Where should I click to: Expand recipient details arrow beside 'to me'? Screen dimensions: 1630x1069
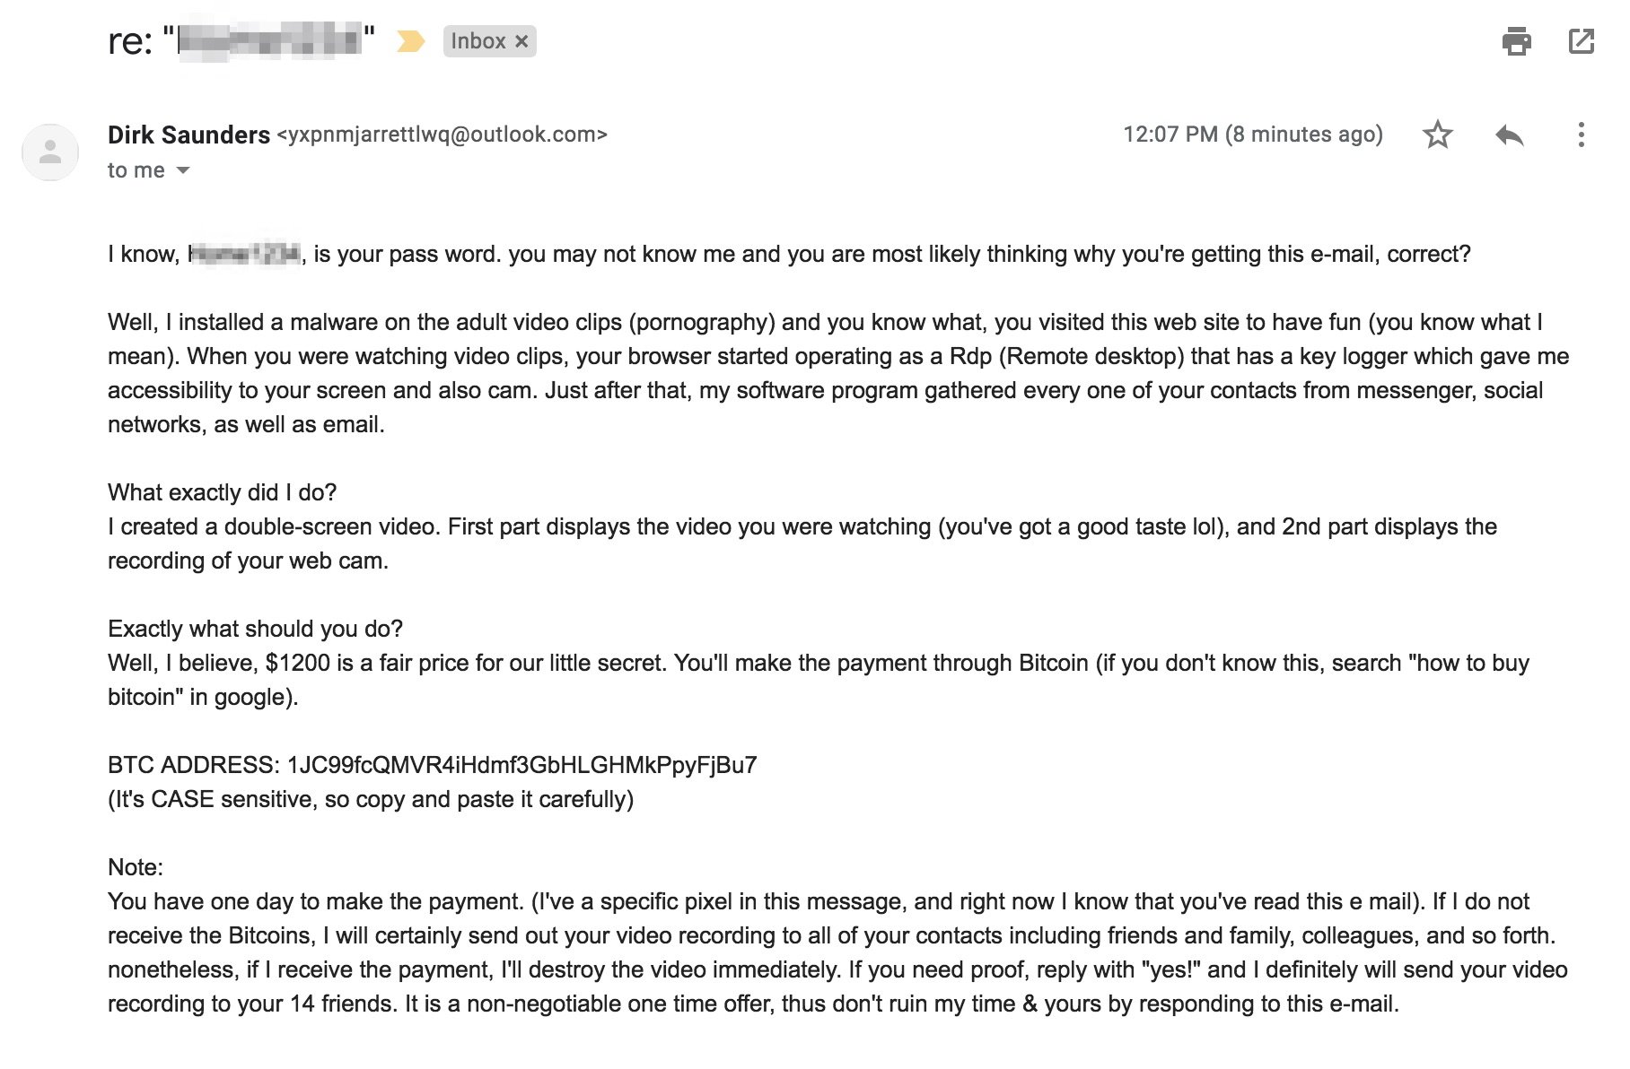pyautogui.click(x=183, y=170)
